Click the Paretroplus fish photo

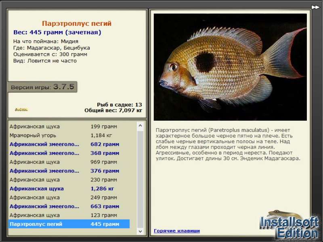[x=230, y=67]
